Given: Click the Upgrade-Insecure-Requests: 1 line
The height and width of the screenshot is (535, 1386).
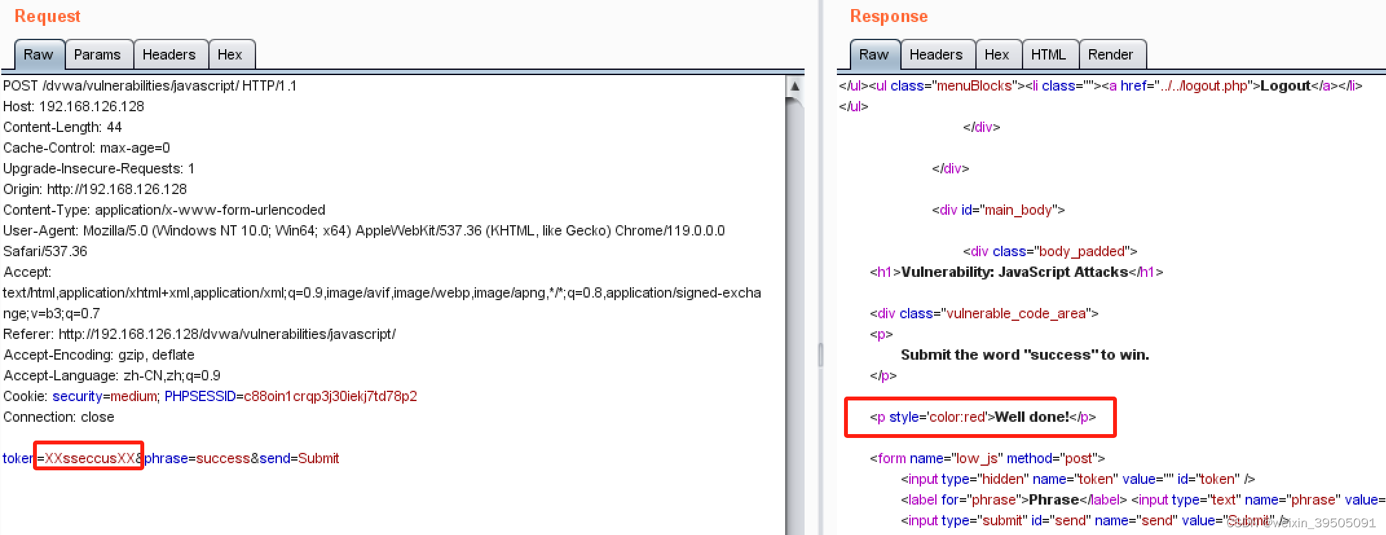Looking at the screenshot, I should tap(99, 169).
